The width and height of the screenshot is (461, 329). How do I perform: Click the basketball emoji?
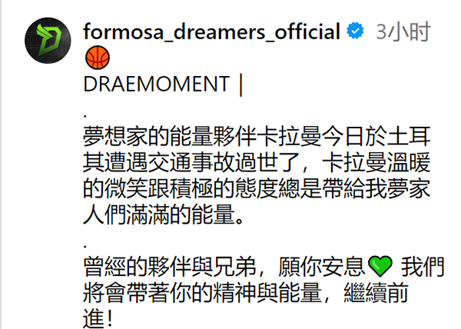(x=98, y=58)
